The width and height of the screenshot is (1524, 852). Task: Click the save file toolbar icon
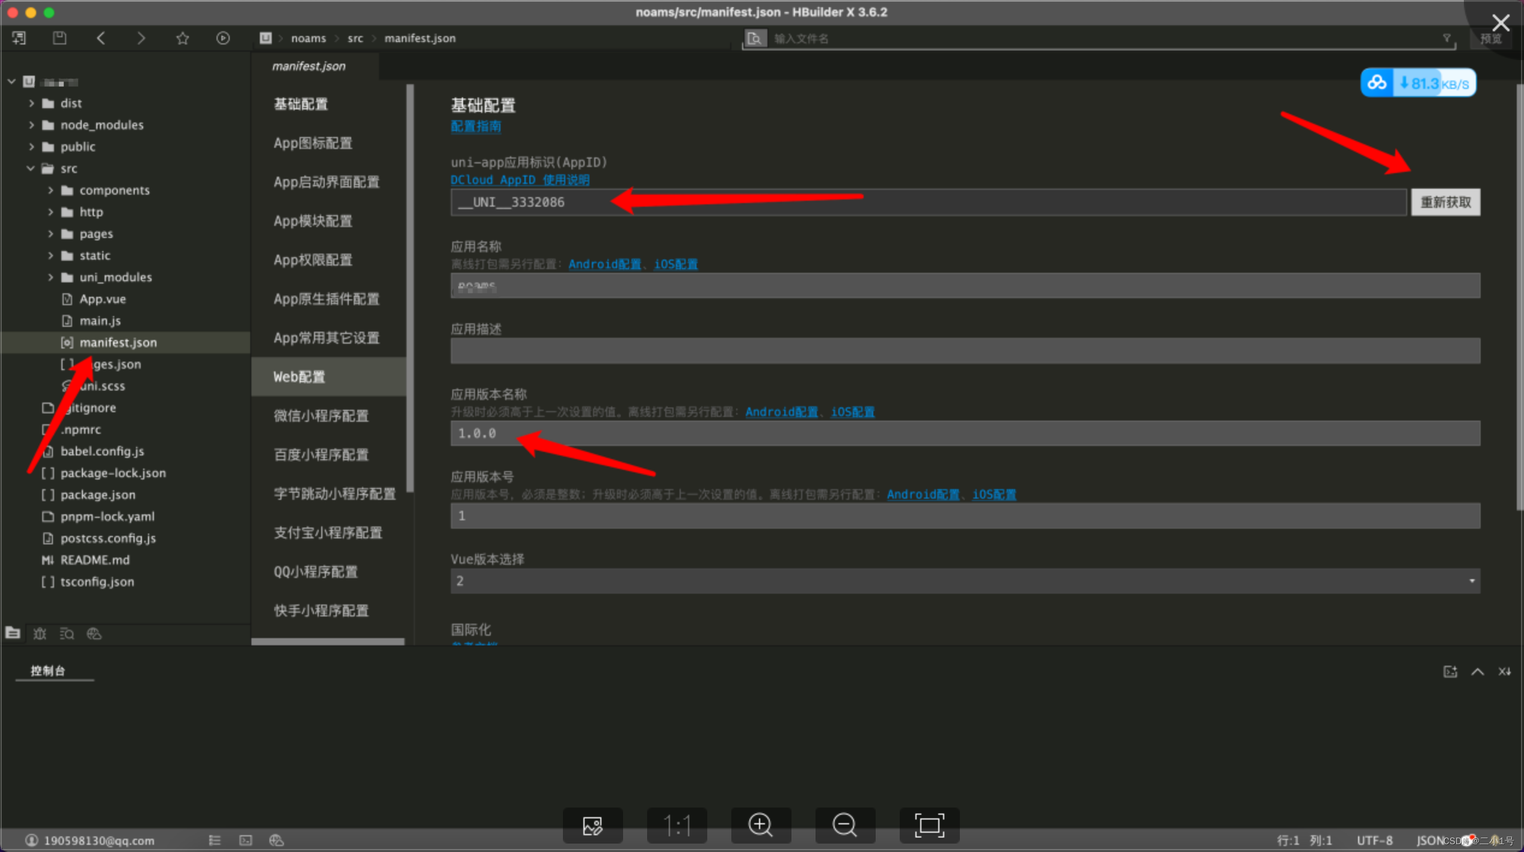point(59,38)
